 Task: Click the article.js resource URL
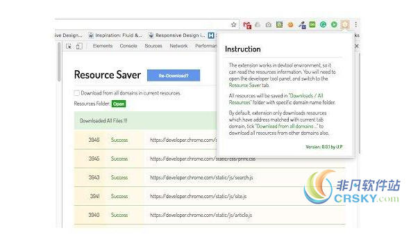pyautogui.click(x=201, y=215)
